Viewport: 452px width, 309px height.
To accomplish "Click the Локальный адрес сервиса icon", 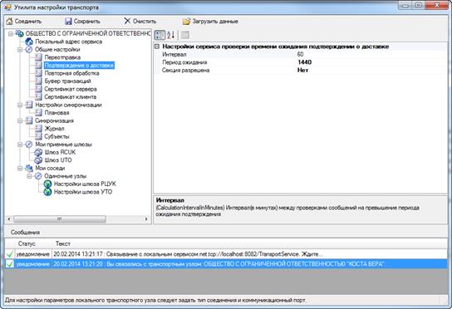I will point(29,42).
